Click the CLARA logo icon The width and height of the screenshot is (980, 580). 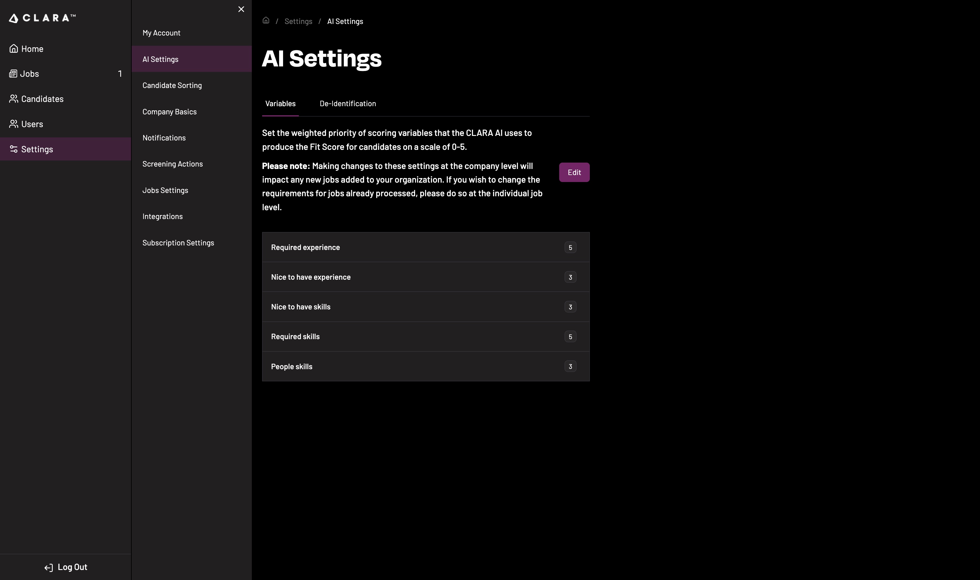tap(14, 19)
